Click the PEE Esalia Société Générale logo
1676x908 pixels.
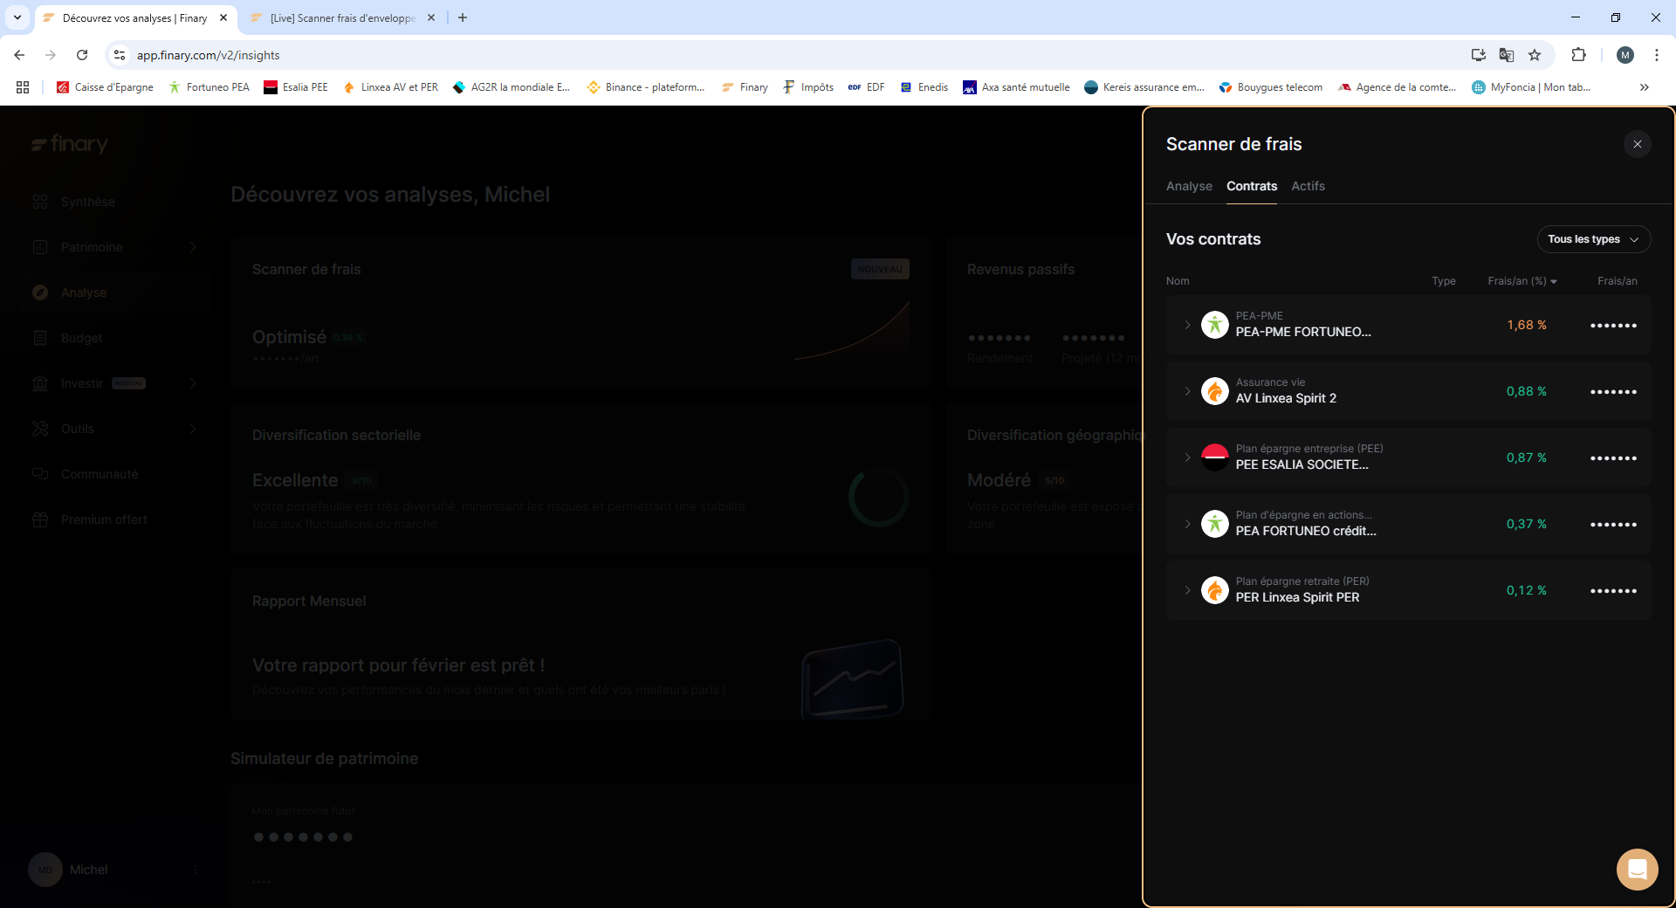click(x=1214, y=457)
